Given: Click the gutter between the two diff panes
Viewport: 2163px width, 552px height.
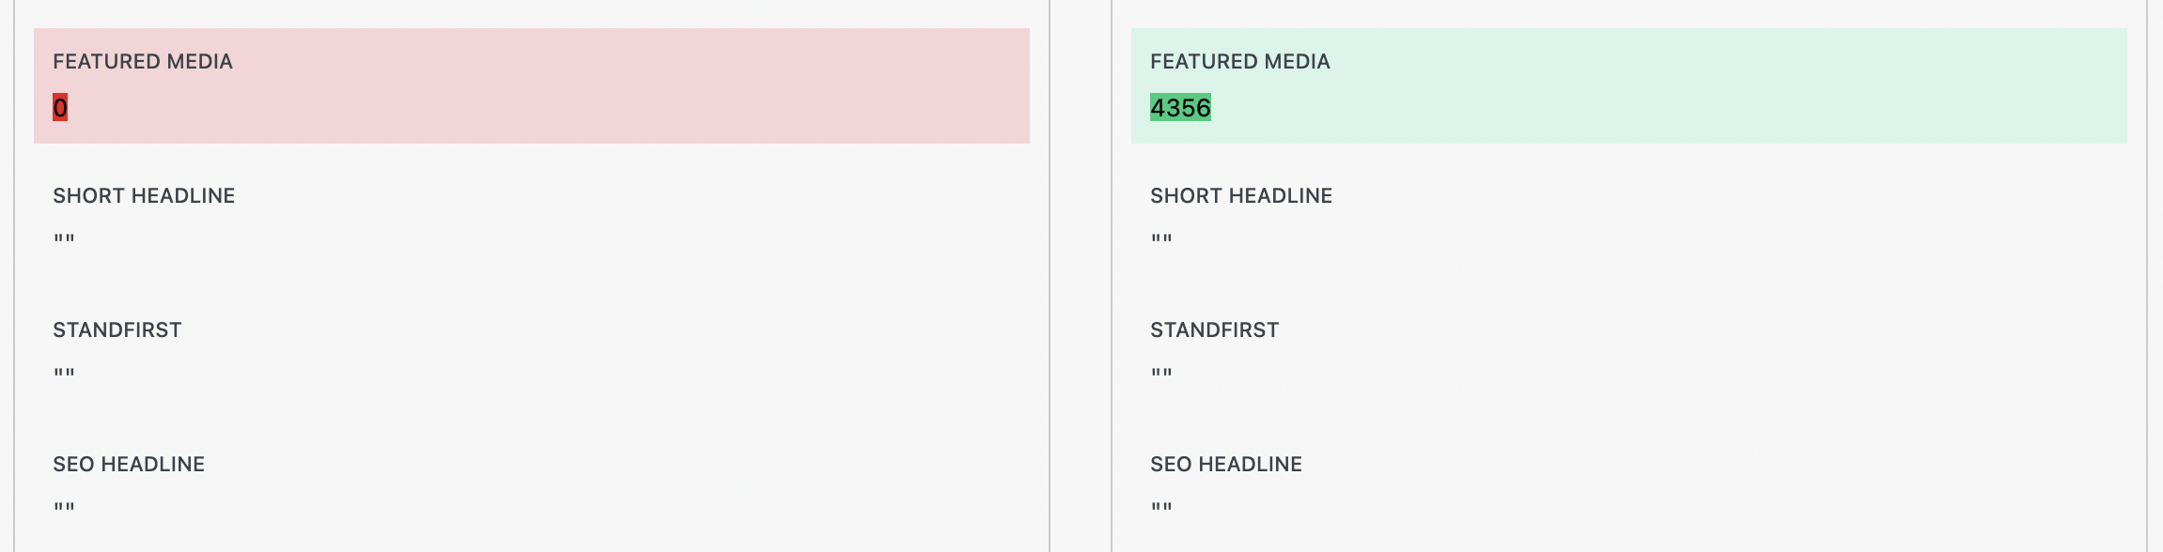Looking at the screenshot, I should (x=1081, y=282).
